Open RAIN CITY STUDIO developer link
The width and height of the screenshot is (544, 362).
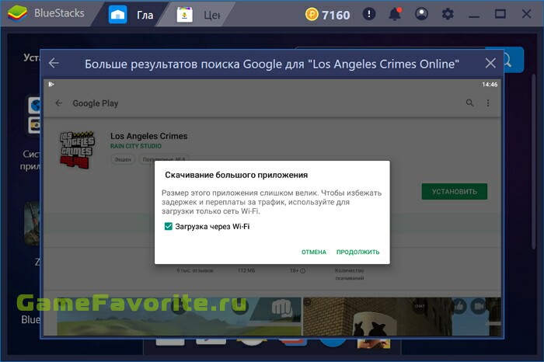(136, 146)
